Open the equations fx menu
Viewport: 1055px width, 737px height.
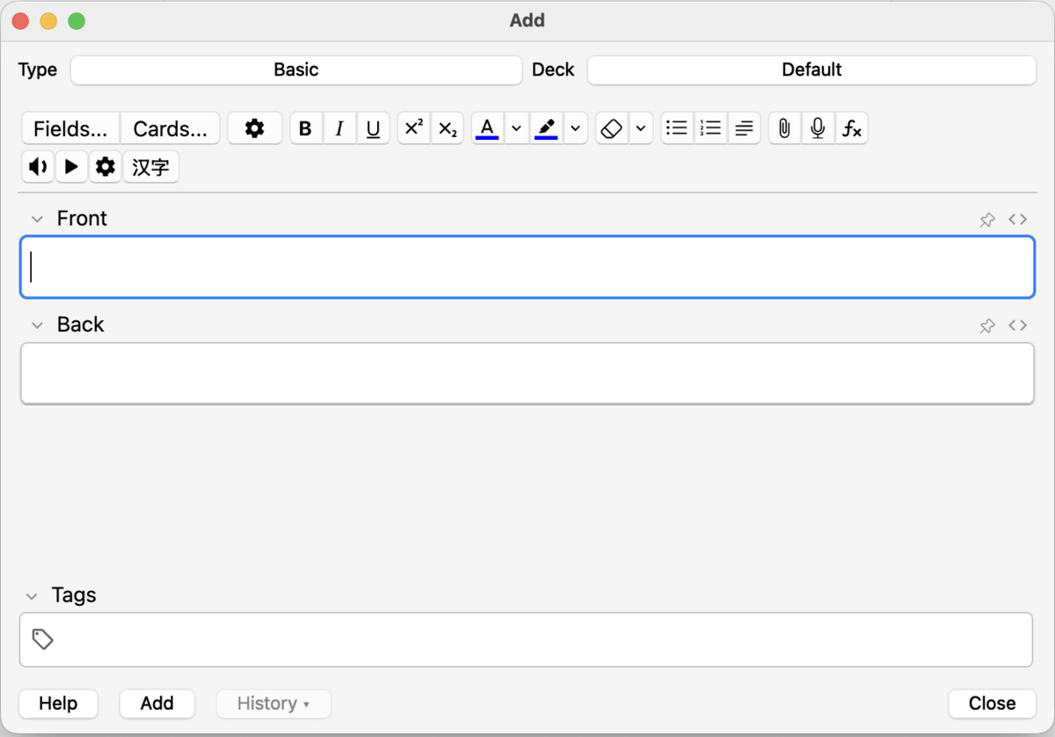pos(851,128)
